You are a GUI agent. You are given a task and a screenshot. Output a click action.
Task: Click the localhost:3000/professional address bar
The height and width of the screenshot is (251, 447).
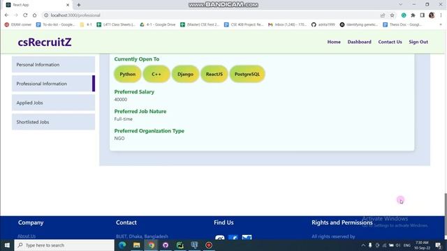pos(211,15)
